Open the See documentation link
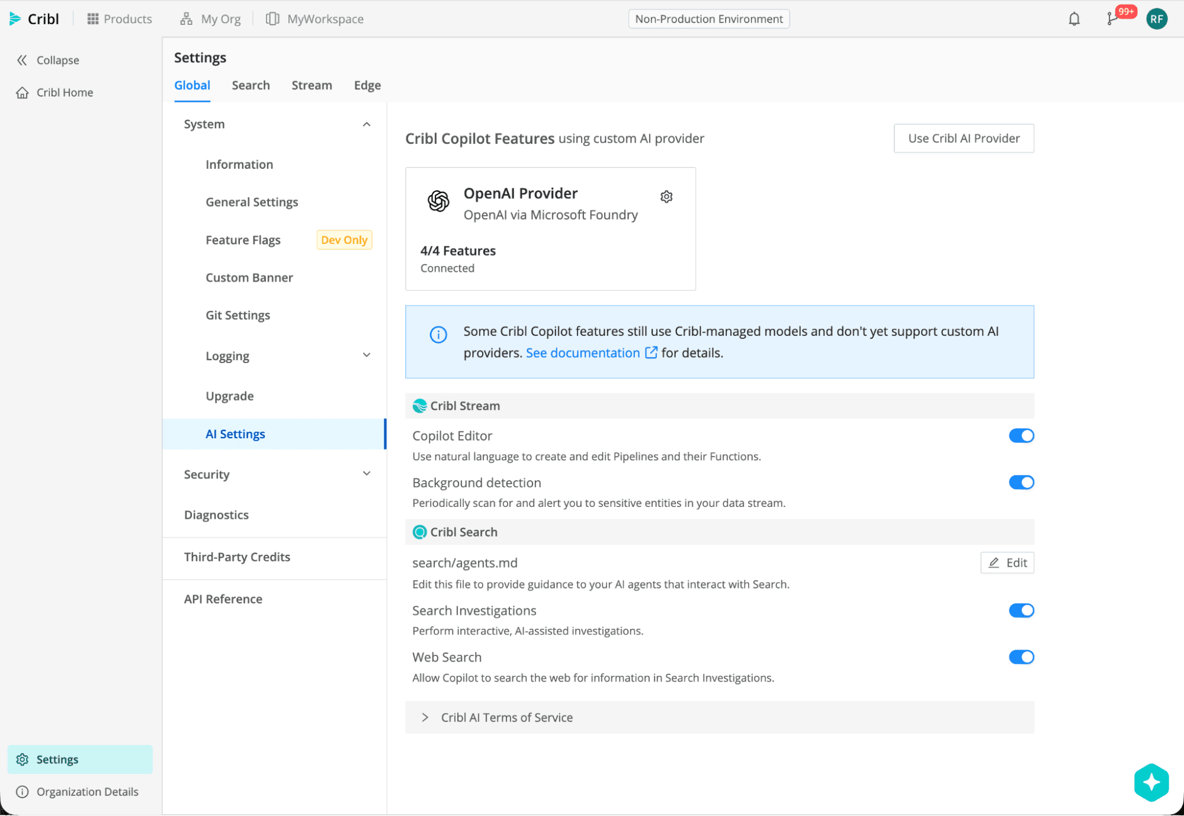The image size is (1184, 816). (583, 352)
